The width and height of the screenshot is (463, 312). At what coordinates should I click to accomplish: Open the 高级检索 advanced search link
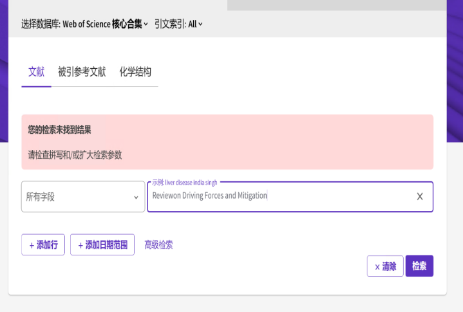[158, 244]
